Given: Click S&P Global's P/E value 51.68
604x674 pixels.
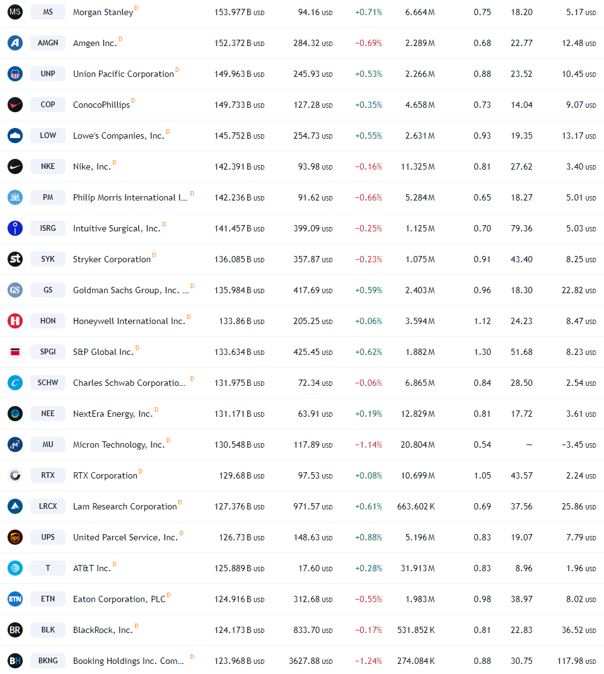Looking at the screenshot, I should point(521,352).
